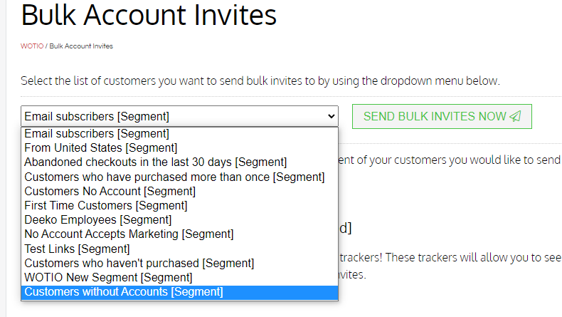
Task: Select Abandoned checkouts in the last 30 days
Action: tap(179, 162)
